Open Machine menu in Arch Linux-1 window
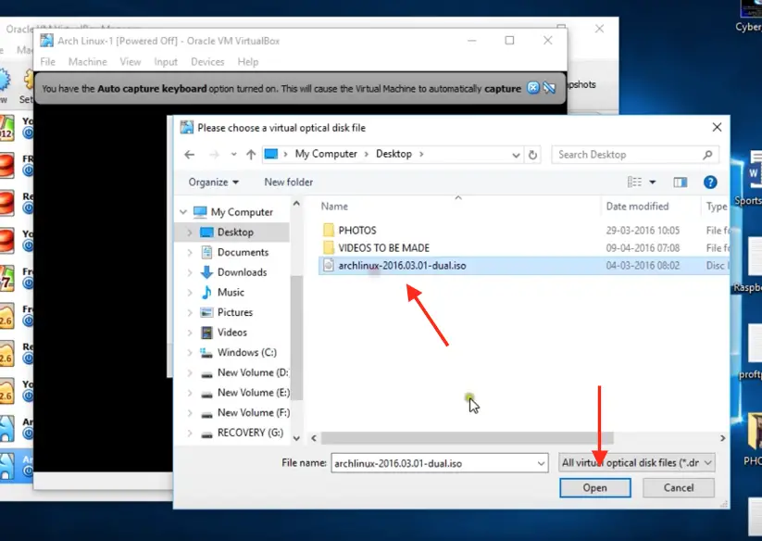Viewport: 762px width, 541px height. [x=87, y=62]
